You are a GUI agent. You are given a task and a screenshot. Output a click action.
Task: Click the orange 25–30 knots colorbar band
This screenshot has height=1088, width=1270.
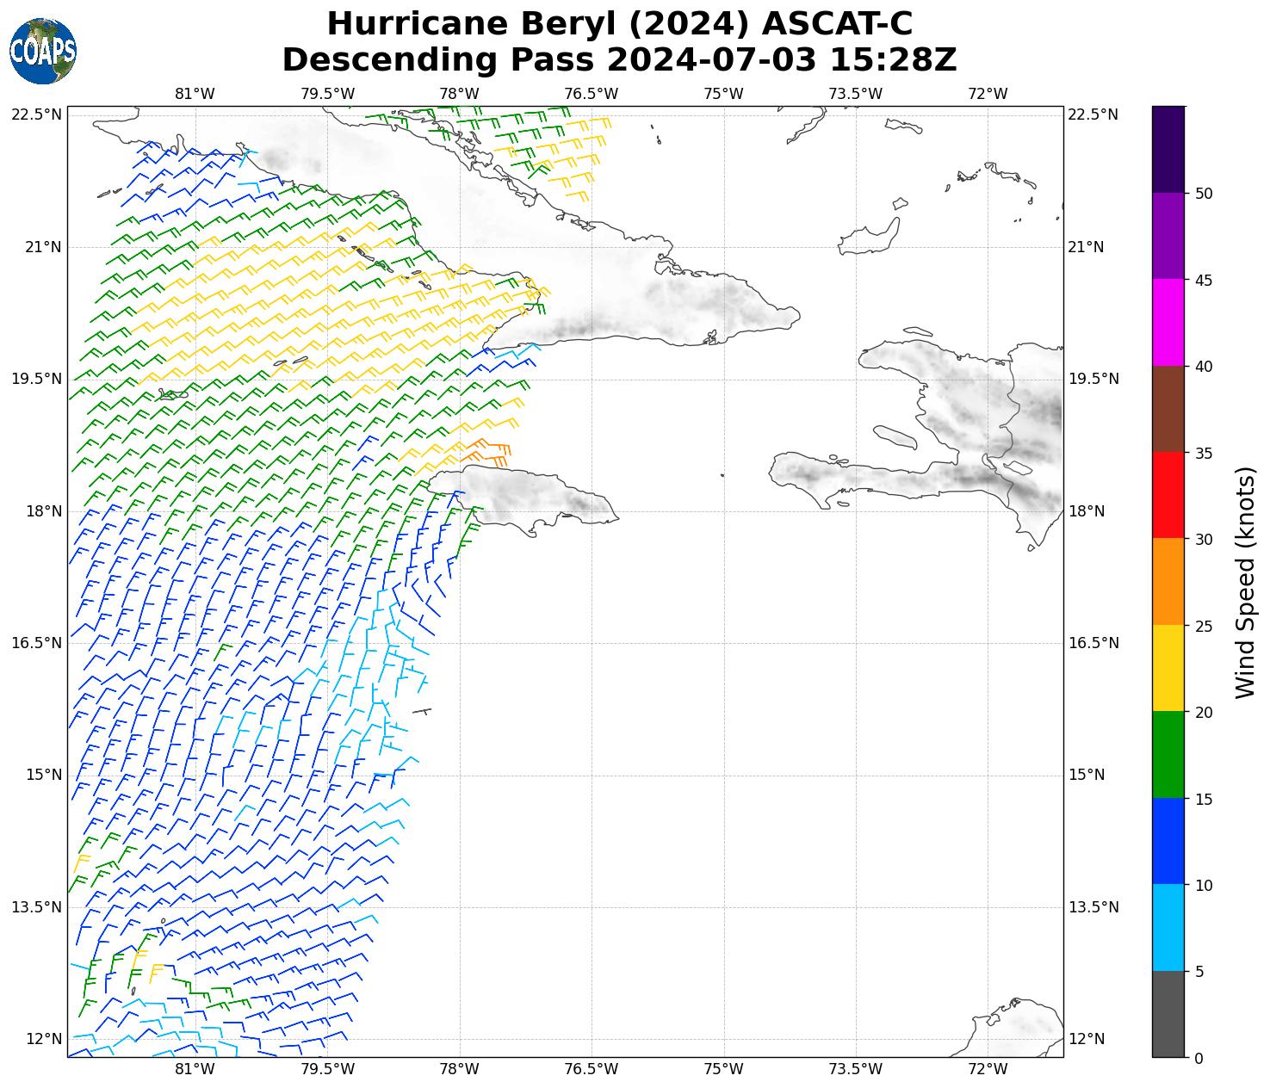1168,582
